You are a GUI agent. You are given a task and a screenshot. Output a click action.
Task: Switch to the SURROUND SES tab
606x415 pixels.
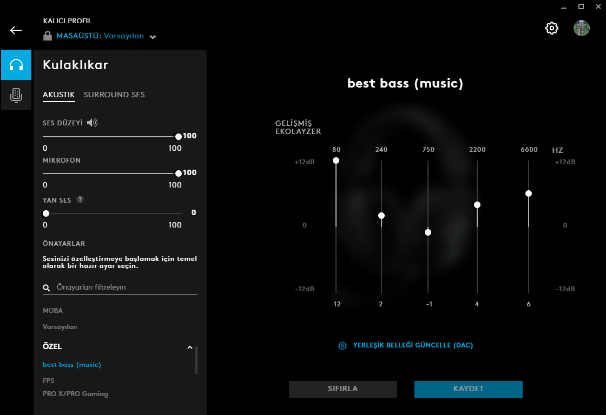coord(114,95)
